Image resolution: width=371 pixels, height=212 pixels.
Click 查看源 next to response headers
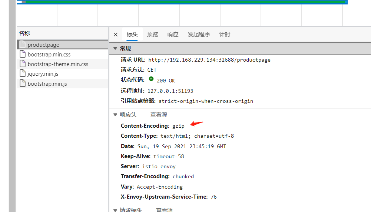coord(159,115)
